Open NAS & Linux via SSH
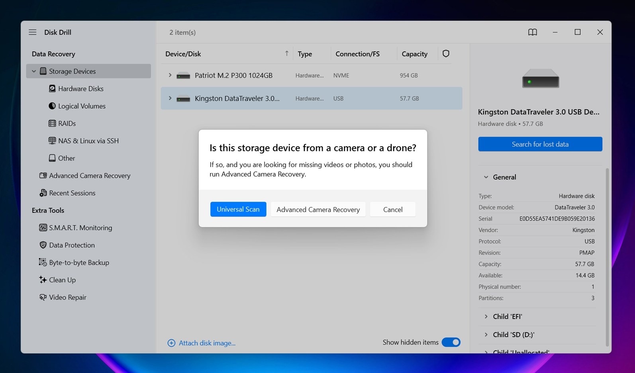 click(88, 141)
